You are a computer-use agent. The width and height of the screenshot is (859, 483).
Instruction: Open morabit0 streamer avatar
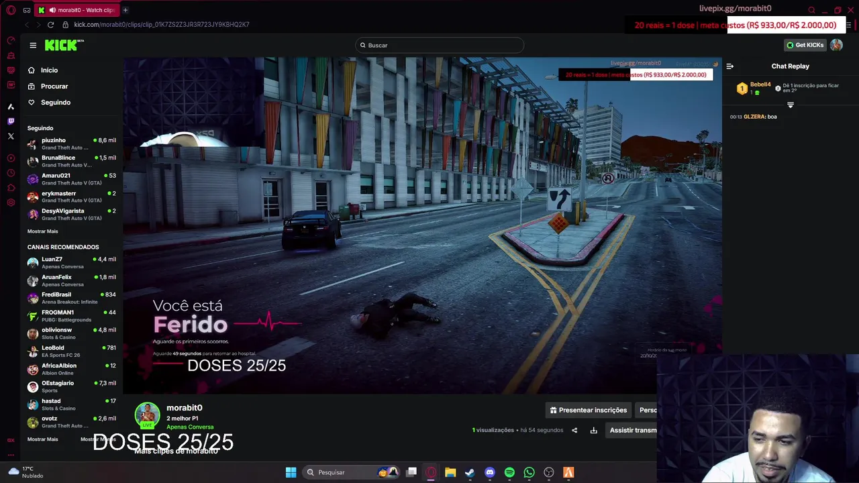[x=148, y=415]
